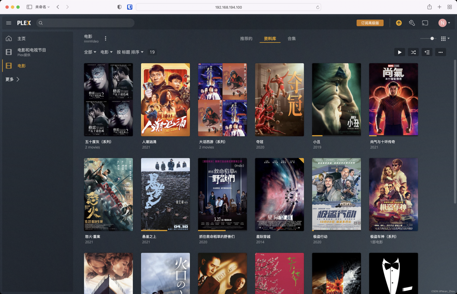
Task: Expand 更多 in the sidebar
Action: point(12,79)
